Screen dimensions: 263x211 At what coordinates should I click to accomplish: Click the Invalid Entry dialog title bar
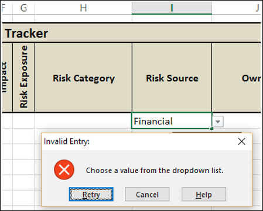[136, 141]
